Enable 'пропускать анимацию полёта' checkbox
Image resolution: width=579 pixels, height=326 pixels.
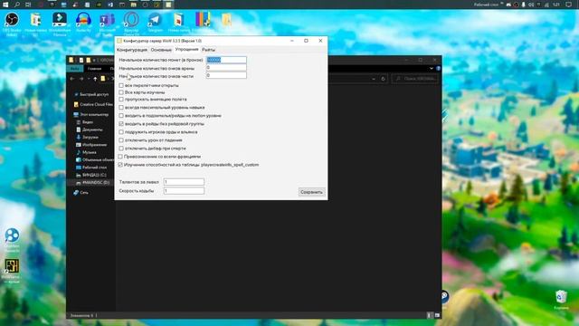pyautogui.click(x=121, y=100)
